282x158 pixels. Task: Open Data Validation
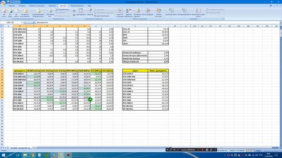137,13
